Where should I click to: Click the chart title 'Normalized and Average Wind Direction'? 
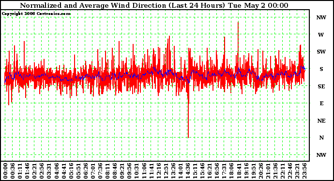click(93, 5)
